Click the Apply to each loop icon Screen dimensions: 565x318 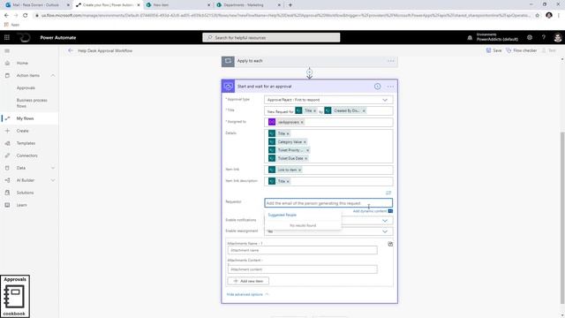228,61
